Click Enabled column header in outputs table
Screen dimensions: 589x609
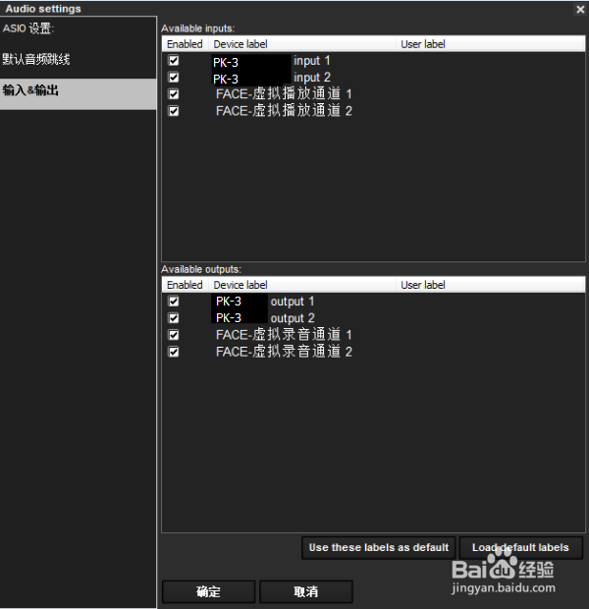pyautogui.click(x=185, y=285)
